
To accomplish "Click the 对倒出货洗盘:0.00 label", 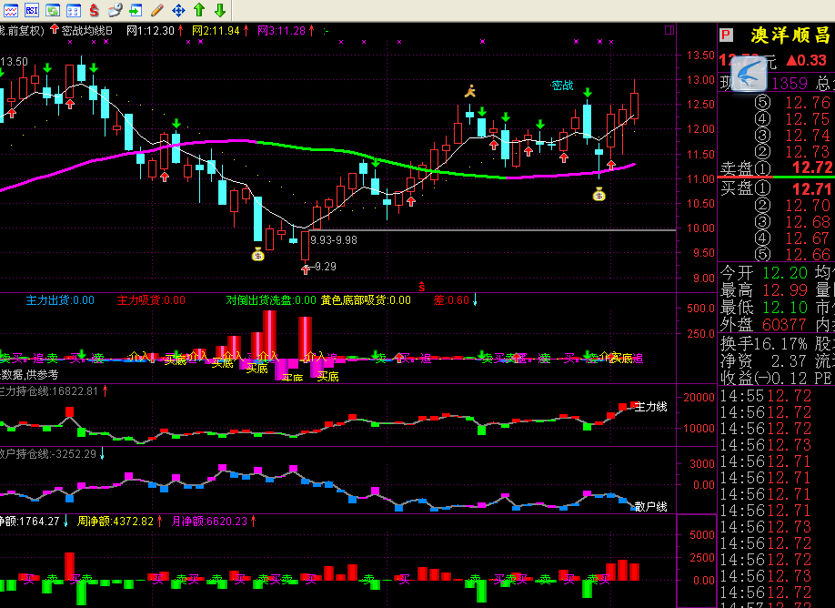I will [x=271, y=300].
